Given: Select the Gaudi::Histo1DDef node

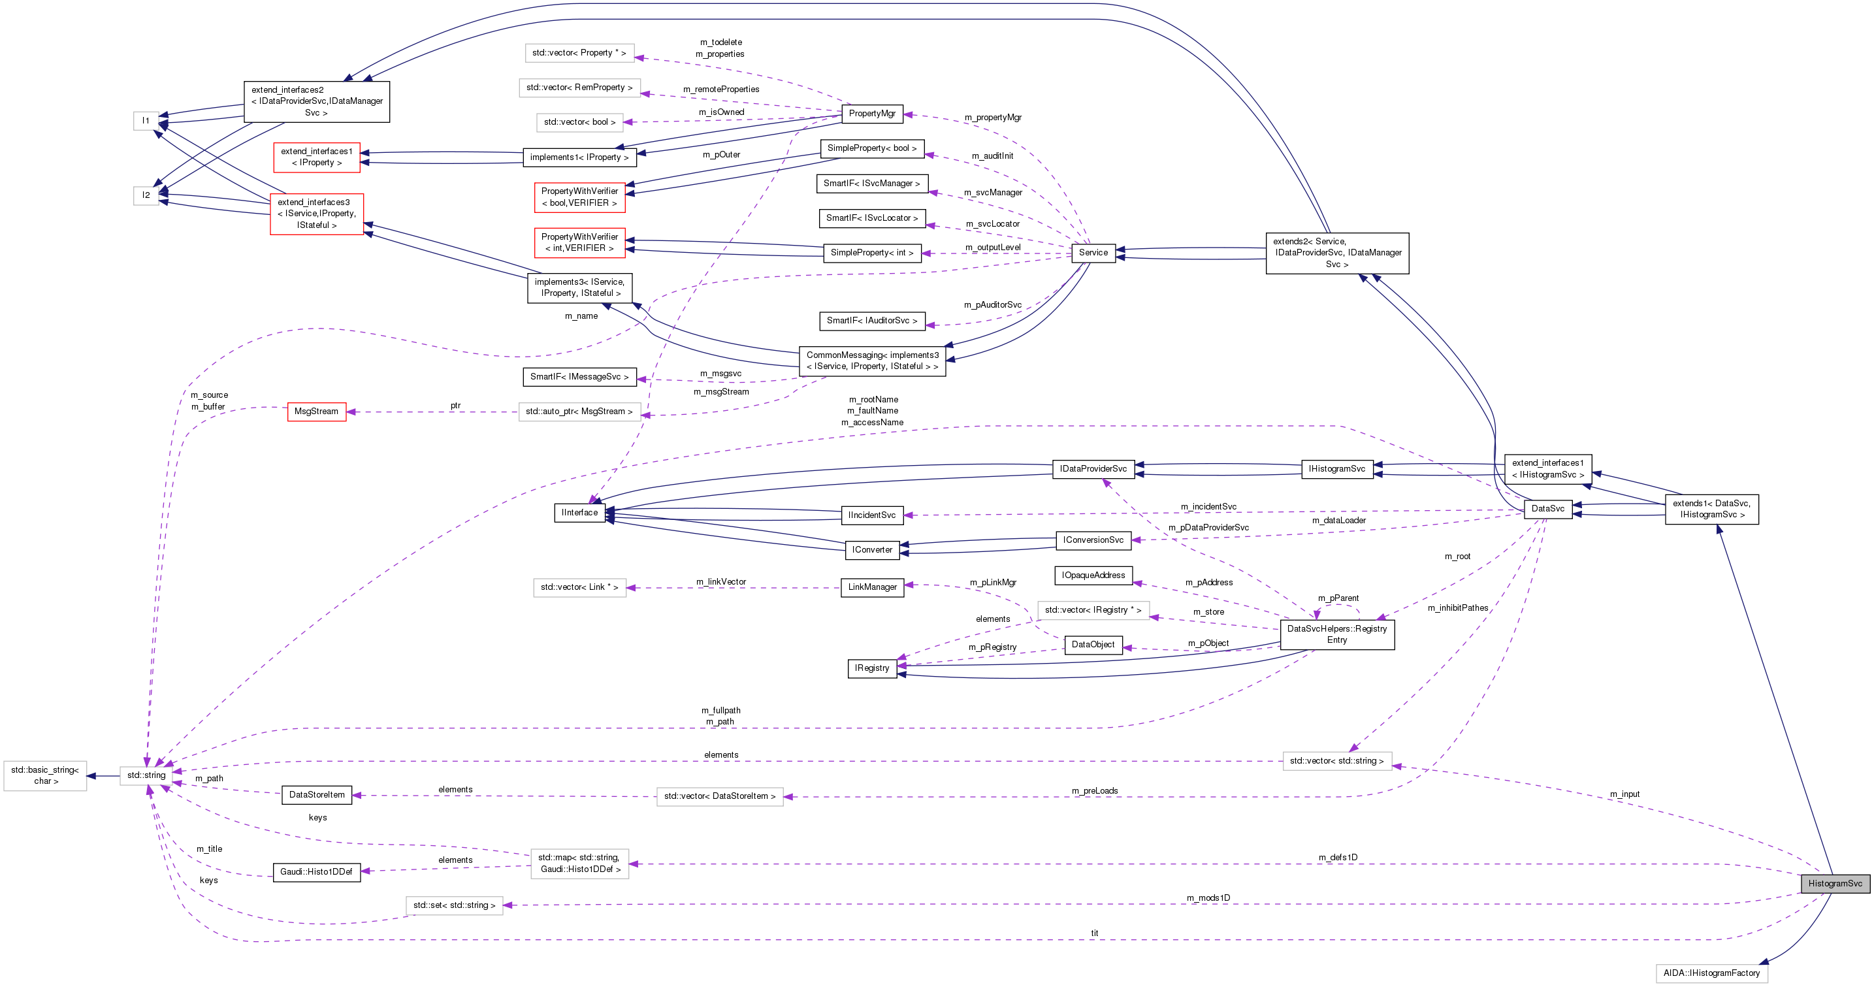Looking at the screenshot, I should tap(315, 872).
